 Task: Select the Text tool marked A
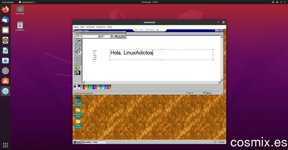point(79,52)
